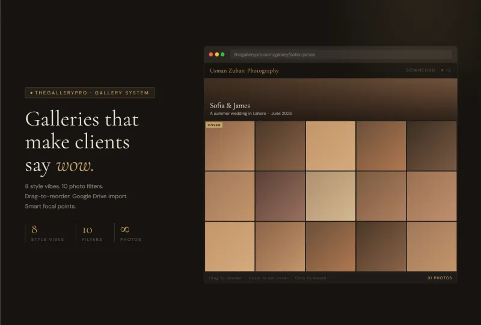
Task: Click 'Smart focal points.' text
Action: [51, 206]
